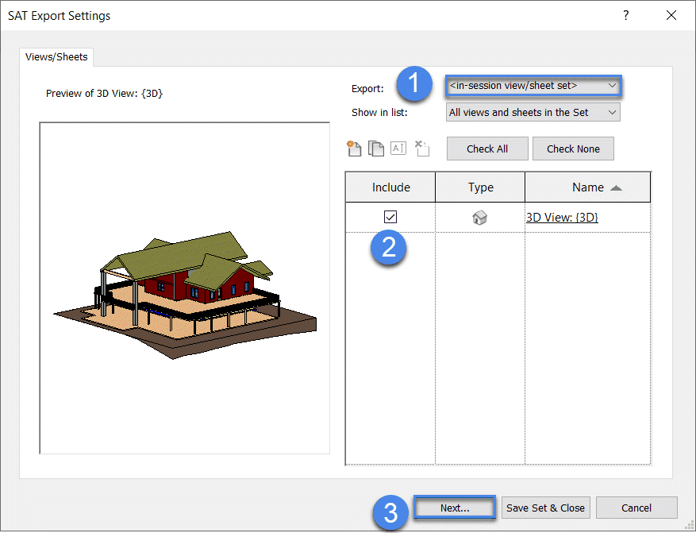Click the 3D view house type icon

(x=479, y=218)
